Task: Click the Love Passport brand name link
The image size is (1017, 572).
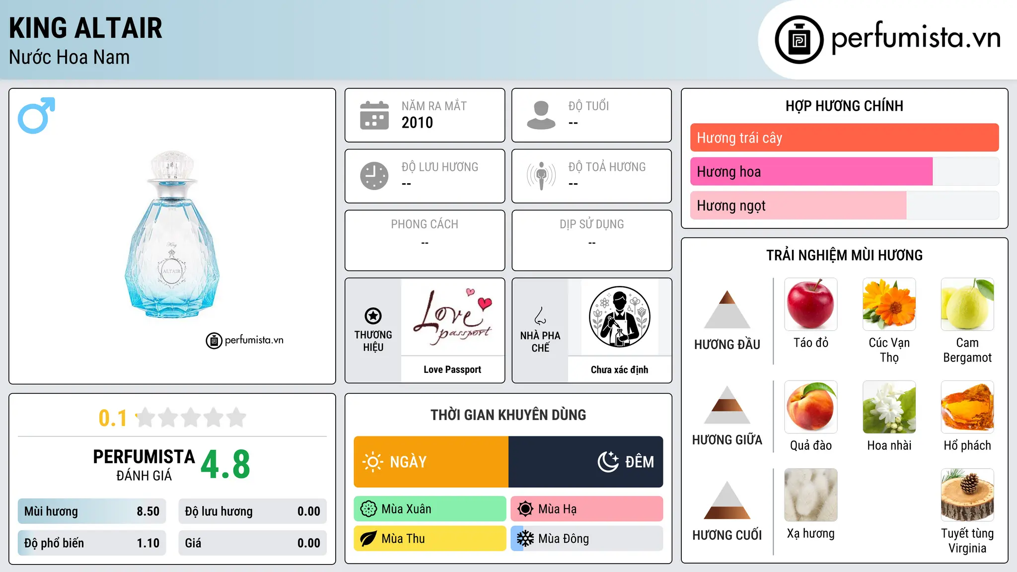Action: pyautogui.click(x=452, y=369)
